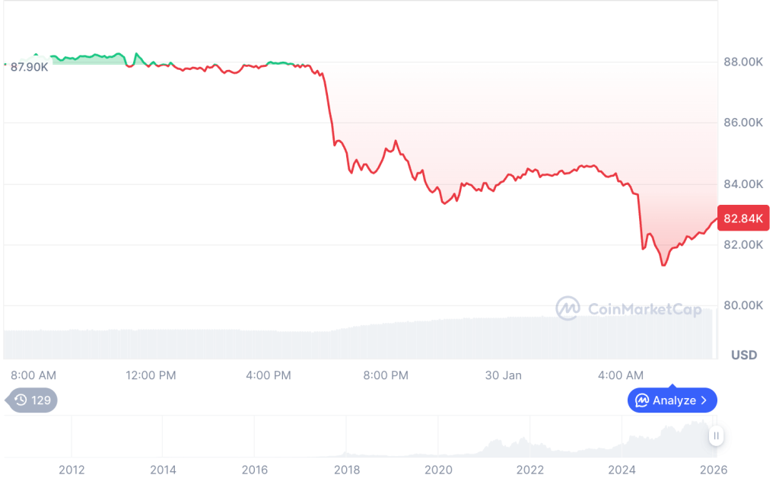Select 2018 on the timeline navigator
779x488 pixels.
(347, 470)
